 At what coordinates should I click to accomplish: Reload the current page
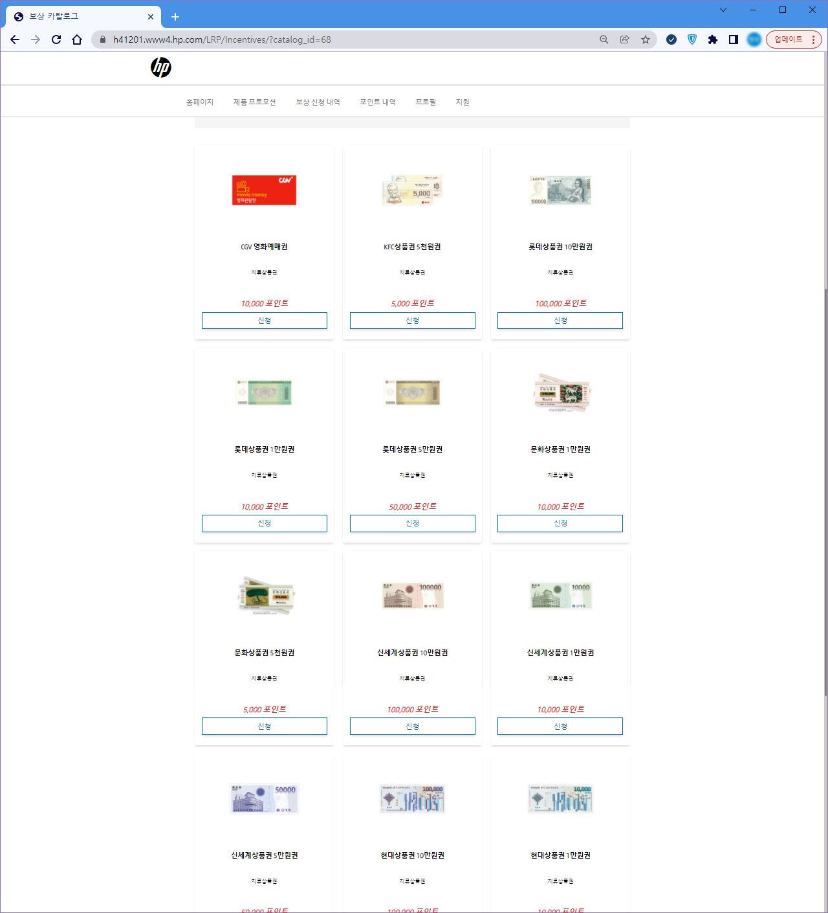pyautogui.click(x=56, y=39)
